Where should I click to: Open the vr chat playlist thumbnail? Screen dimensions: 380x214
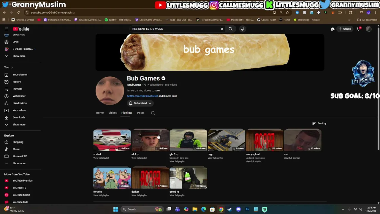[112, 140]
